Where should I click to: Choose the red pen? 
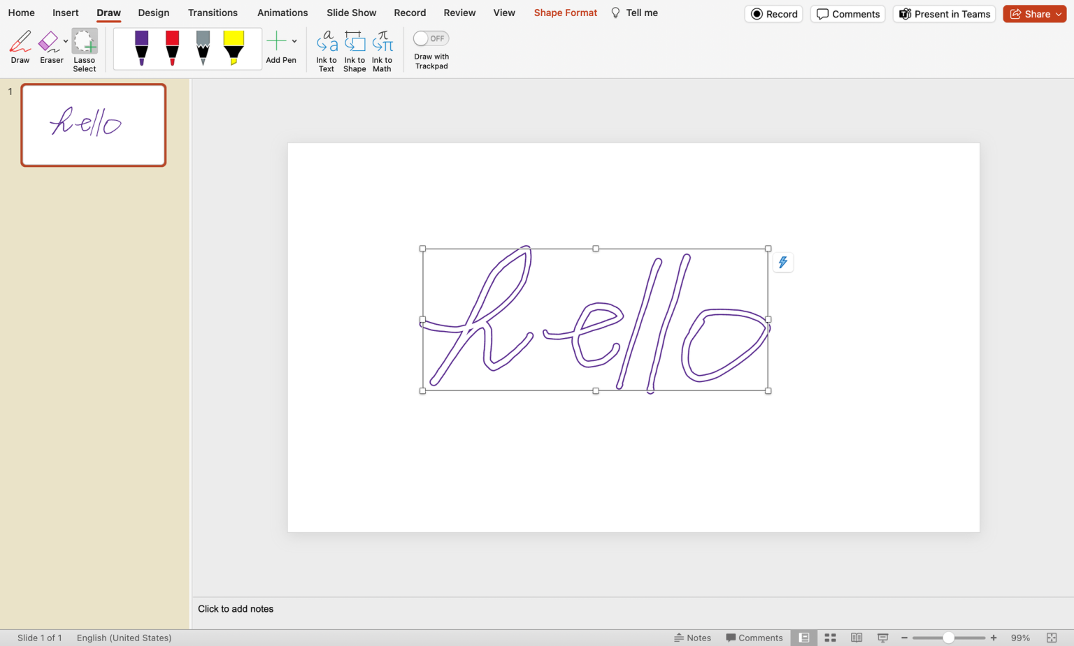(x=172, y=48)
